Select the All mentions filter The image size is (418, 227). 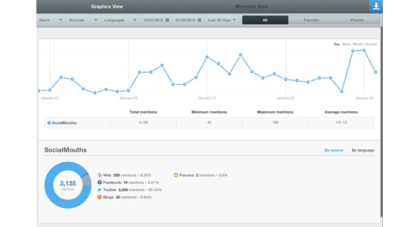265,20
